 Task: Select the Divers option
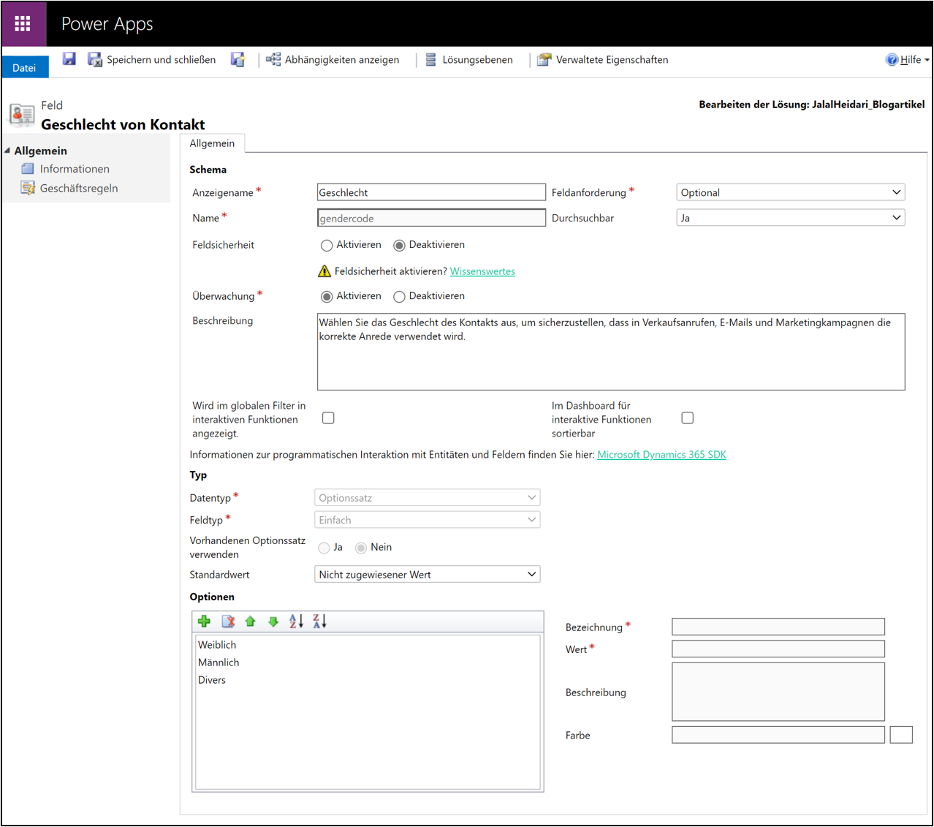point(212,680)
